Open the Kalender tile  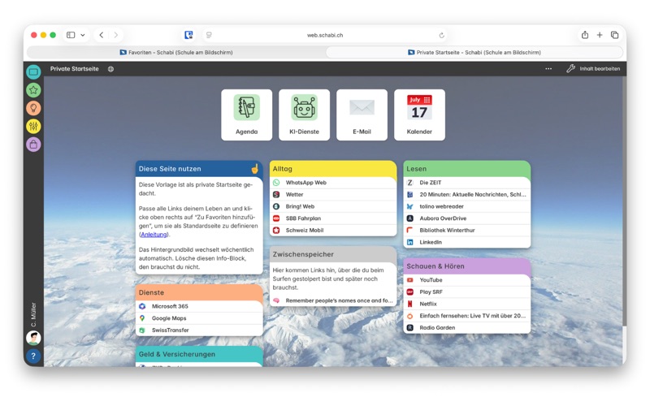pos(419,114)
